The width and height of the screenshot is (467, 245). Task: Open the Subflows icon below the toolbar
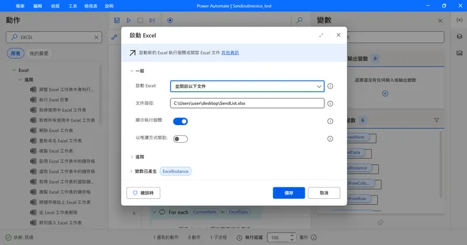coord(114,37)
